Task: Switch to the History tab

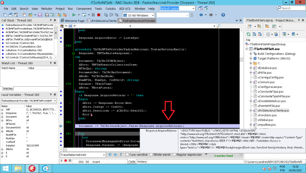Action: coord(142,162)
